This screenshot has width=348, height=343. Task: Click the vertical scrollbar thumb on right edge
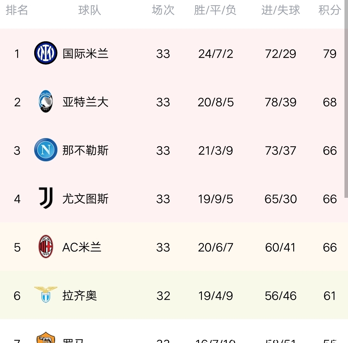click(x=346, y=99)
